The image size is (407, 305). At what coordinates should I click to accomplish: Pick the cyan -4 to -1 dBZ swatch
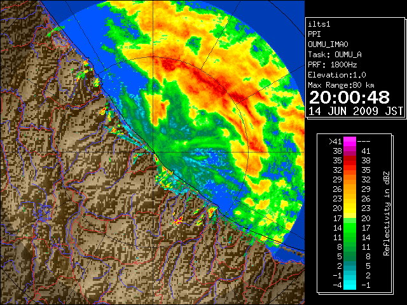coord(350,285)
